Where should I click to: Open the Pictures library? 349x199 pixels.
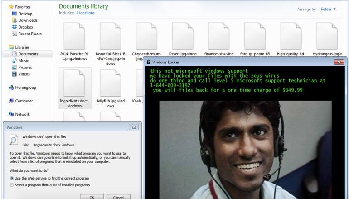[25, 68]
